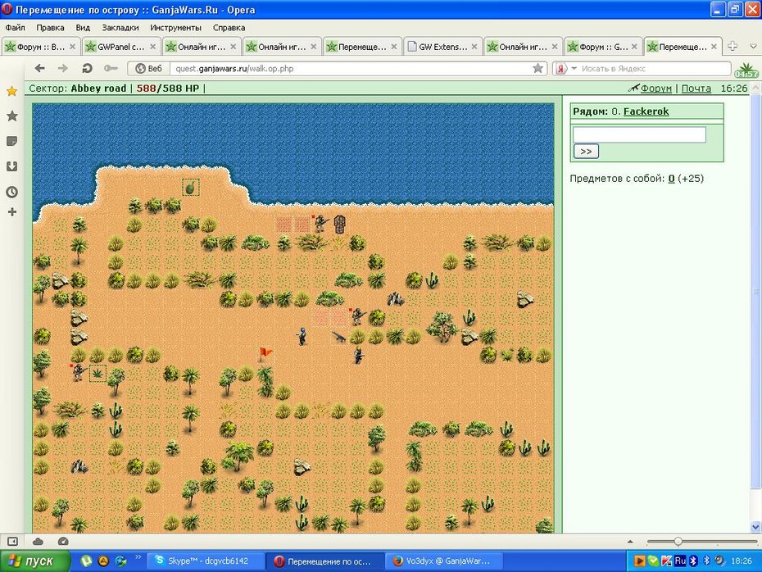Open the пуск Start menu
This screenshot has height=572, width=762.
[x=34, y=561]
